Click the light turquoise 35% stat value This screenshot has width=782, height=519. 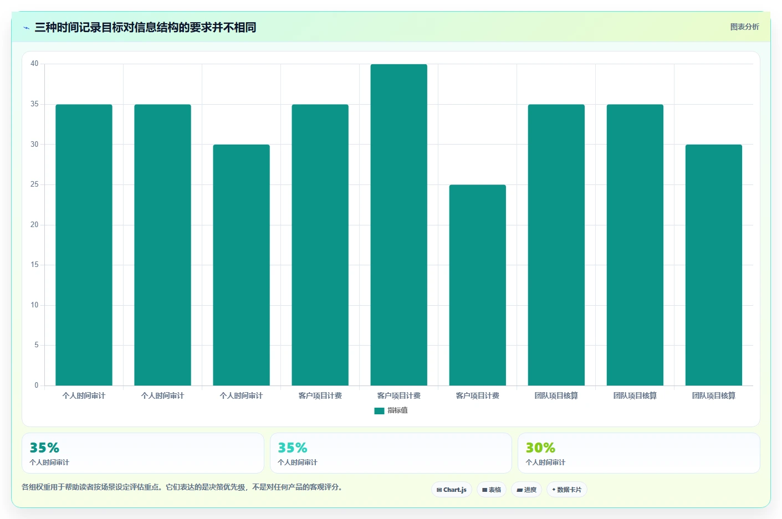point(293,448)
